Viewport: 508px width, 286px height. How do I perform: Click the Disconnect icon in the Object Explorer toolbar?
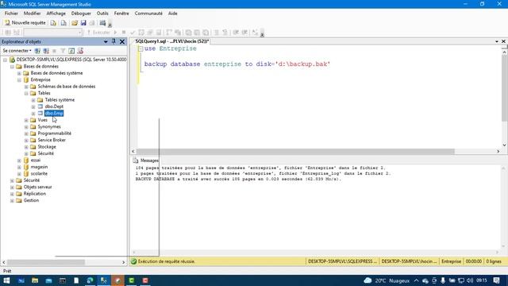46,51
